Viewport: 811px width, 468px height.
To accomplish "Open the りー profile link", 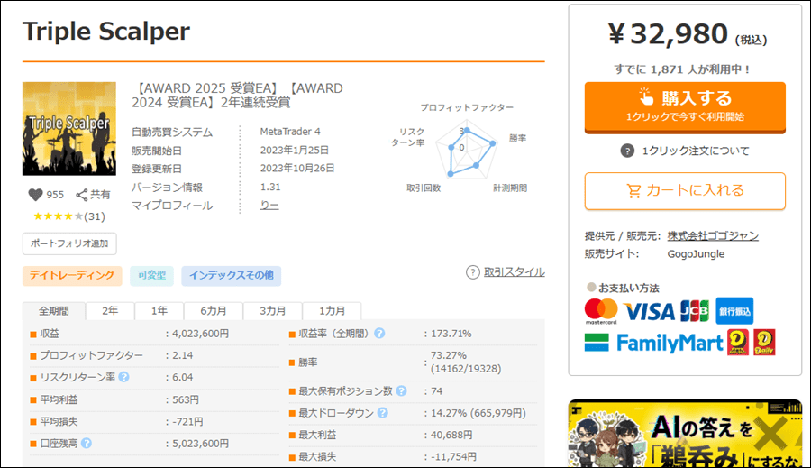I will pos(269,206).
